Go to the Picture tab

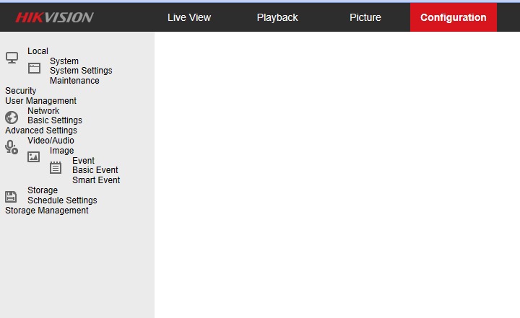click(x=365, y=17)
